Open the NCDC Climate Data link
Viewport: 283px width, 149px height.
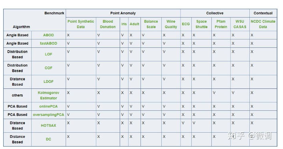point(263,24)
